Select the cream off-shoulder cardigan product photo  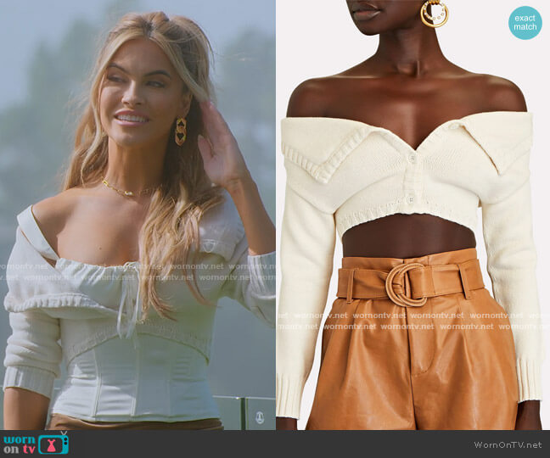tap(412, 215)
